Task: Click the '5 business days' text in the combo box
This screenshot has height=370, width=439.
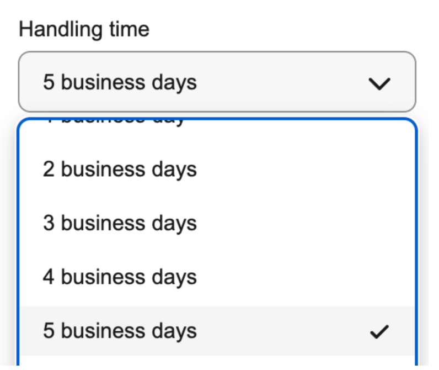Action: point(120,83)
